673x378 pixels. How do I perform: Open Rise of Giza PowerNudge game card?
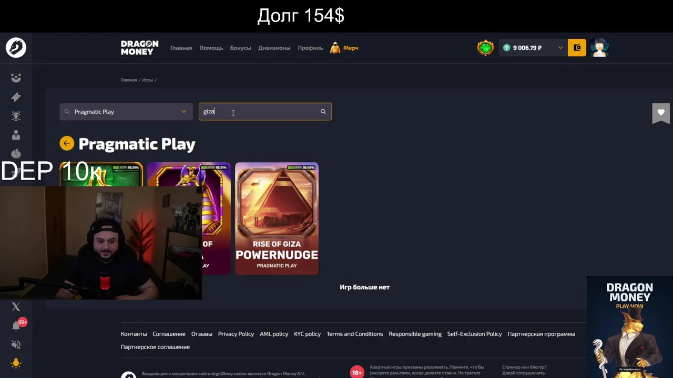277,218
